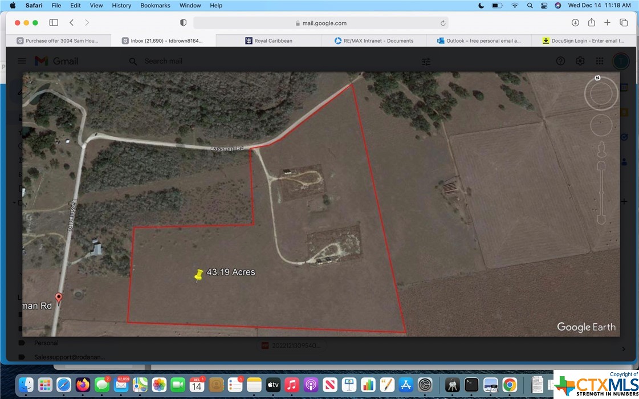The width and height of the screenshot is (639, 399).
Task: Toggle Safari sidebar panel
Action: (x=54, y=23)
